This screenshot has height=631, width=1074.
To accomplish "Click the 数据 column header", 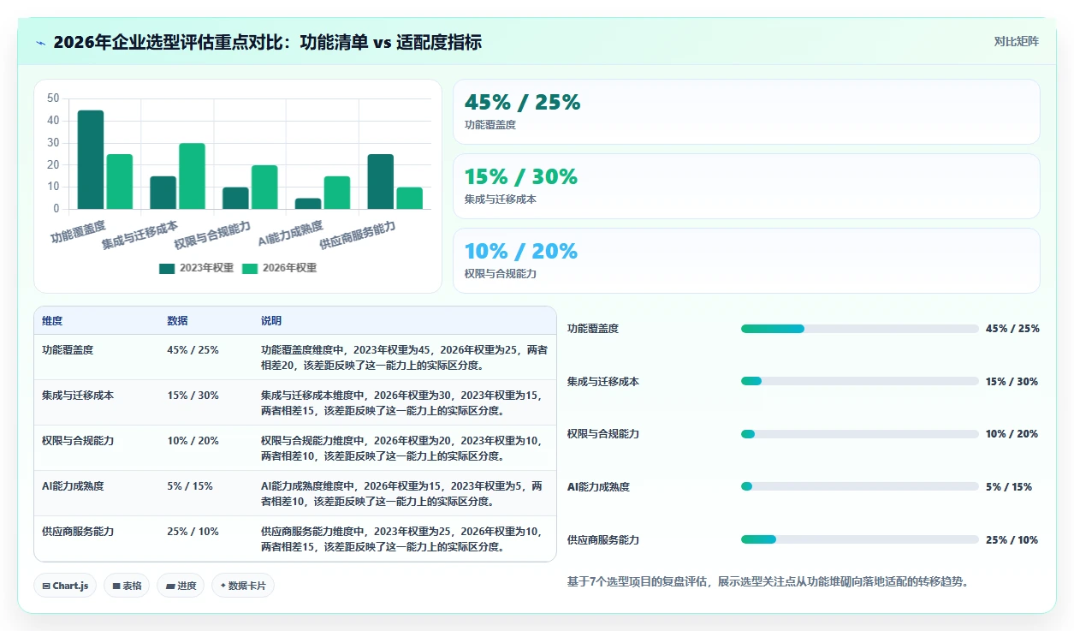I will click(177, 321).
